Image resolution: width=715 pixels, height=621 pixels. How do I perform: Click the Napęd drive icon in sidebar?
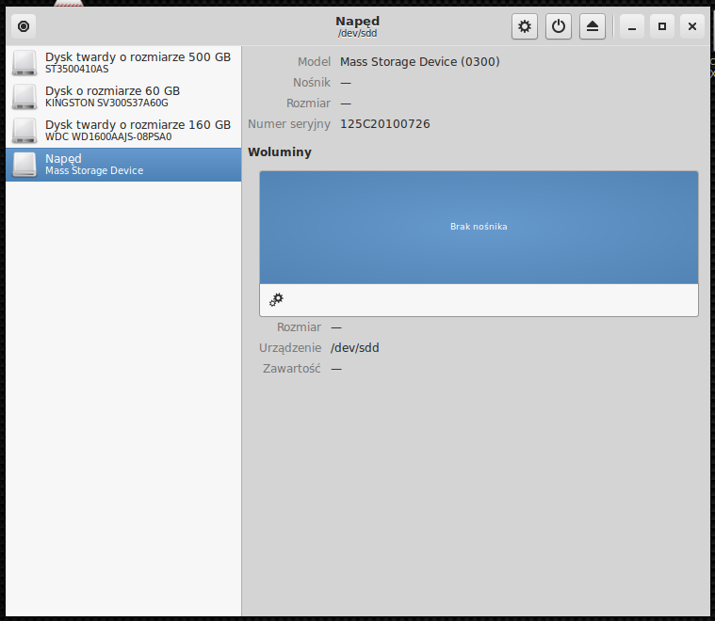[x=24, y=165]
